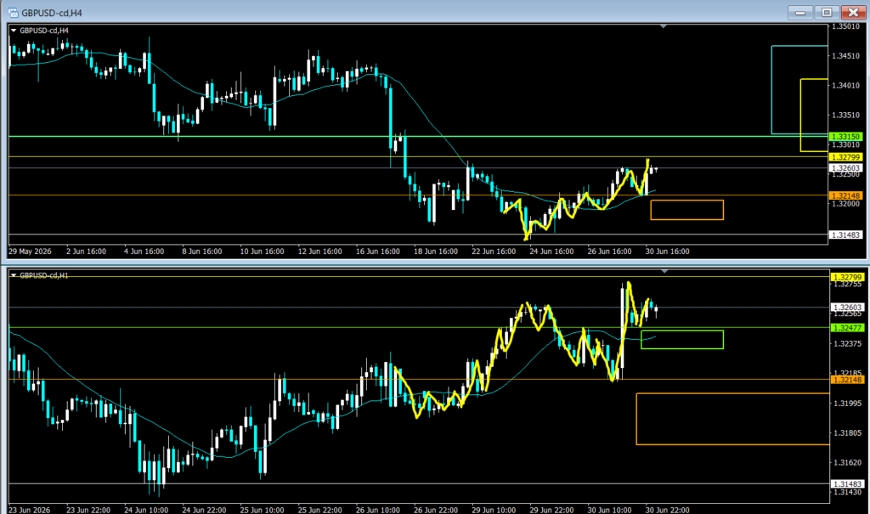Click the 12 Jun 16:00 time label
Image resolution: width=870 pixels, height=514 pixels.
pos(320,251)
